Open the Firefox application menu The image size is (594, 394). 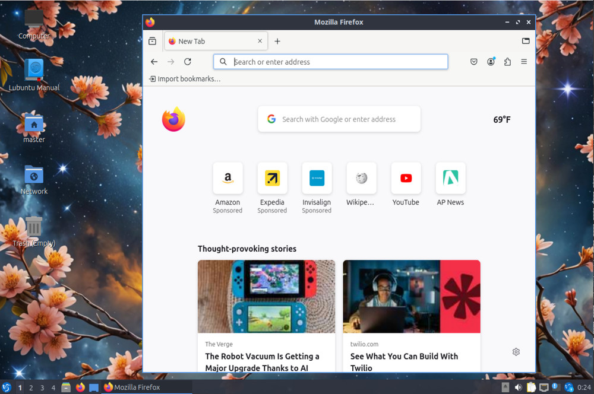(x=523, y=61)
